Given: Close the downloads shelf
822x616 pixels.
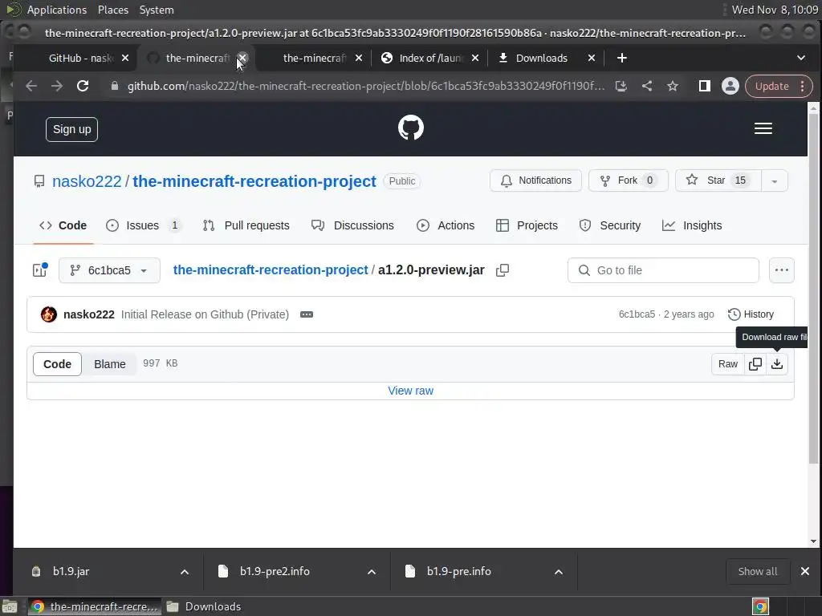Looking at the screenshot, I should pos(804,571).
